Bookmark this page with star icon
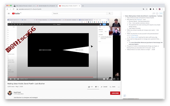Screen dimensions: 170x106 pyautogui.click(x=147, y=9)
